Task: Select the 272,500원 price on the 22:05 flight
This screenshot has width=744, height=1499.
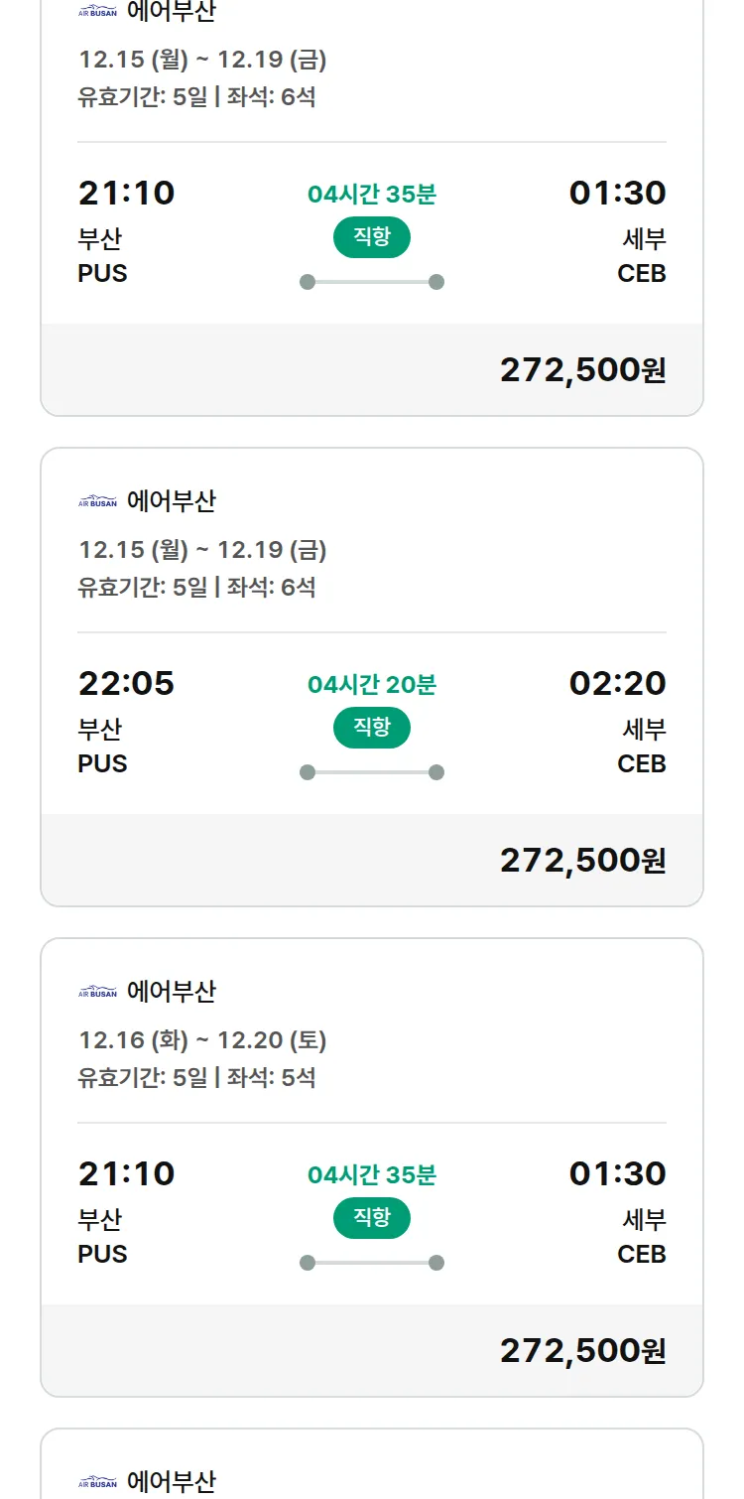Action: click(582, 860)
